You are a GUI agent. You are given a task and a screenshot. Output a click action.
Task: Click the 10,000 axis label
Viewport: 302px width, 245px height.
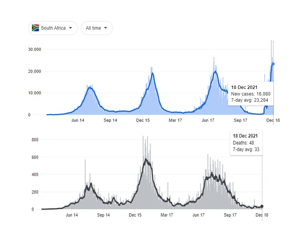click(35, 93)
